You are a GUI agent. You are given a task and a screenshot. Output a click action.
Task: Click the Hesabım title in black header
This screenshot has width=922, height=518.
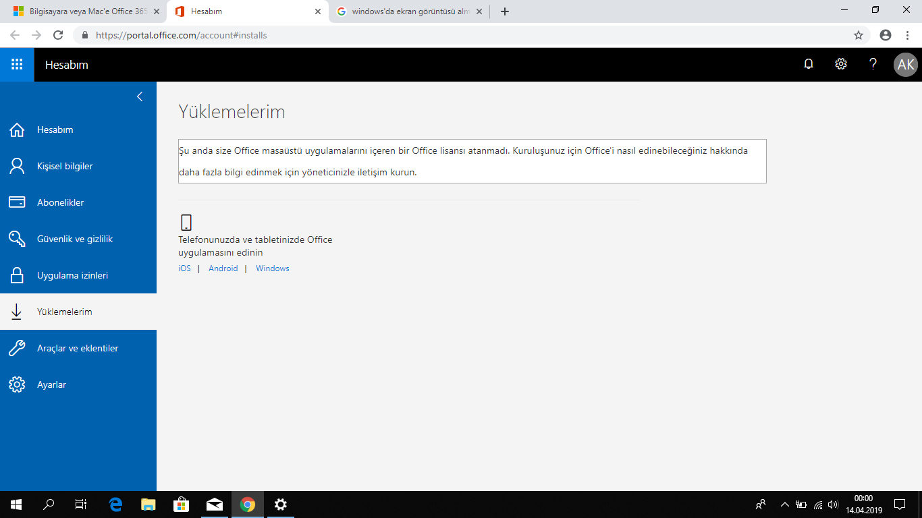[67, 65]
